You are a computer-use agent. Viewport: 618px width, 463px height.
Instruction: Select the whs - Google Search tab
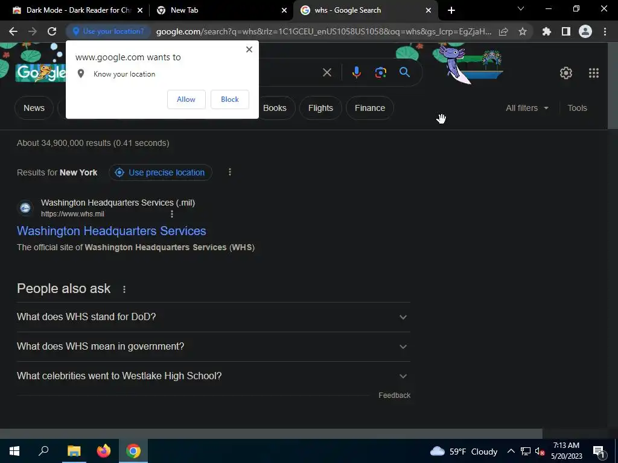pyautogui.click(x=365, y=10)
